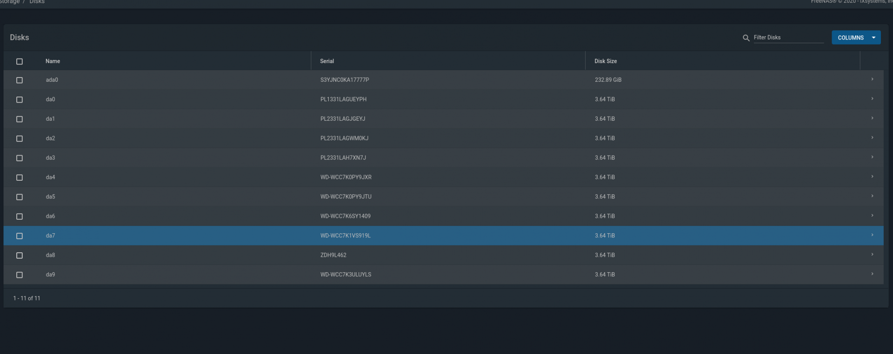The width and height of the screenshot is (893, 354).
Task: Click disk name da0
Action: click(50, 99)
